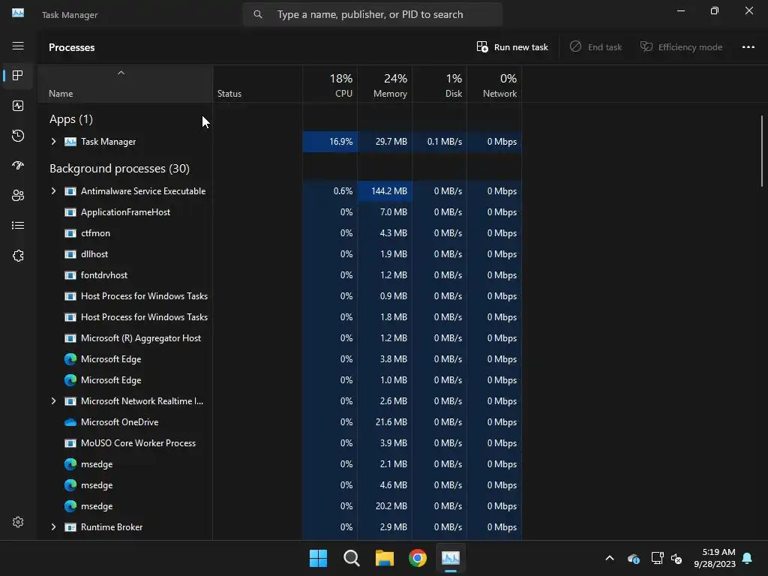Click the muted volume tray icon
This screenshot has width=768, height=576.
[677, 558]
